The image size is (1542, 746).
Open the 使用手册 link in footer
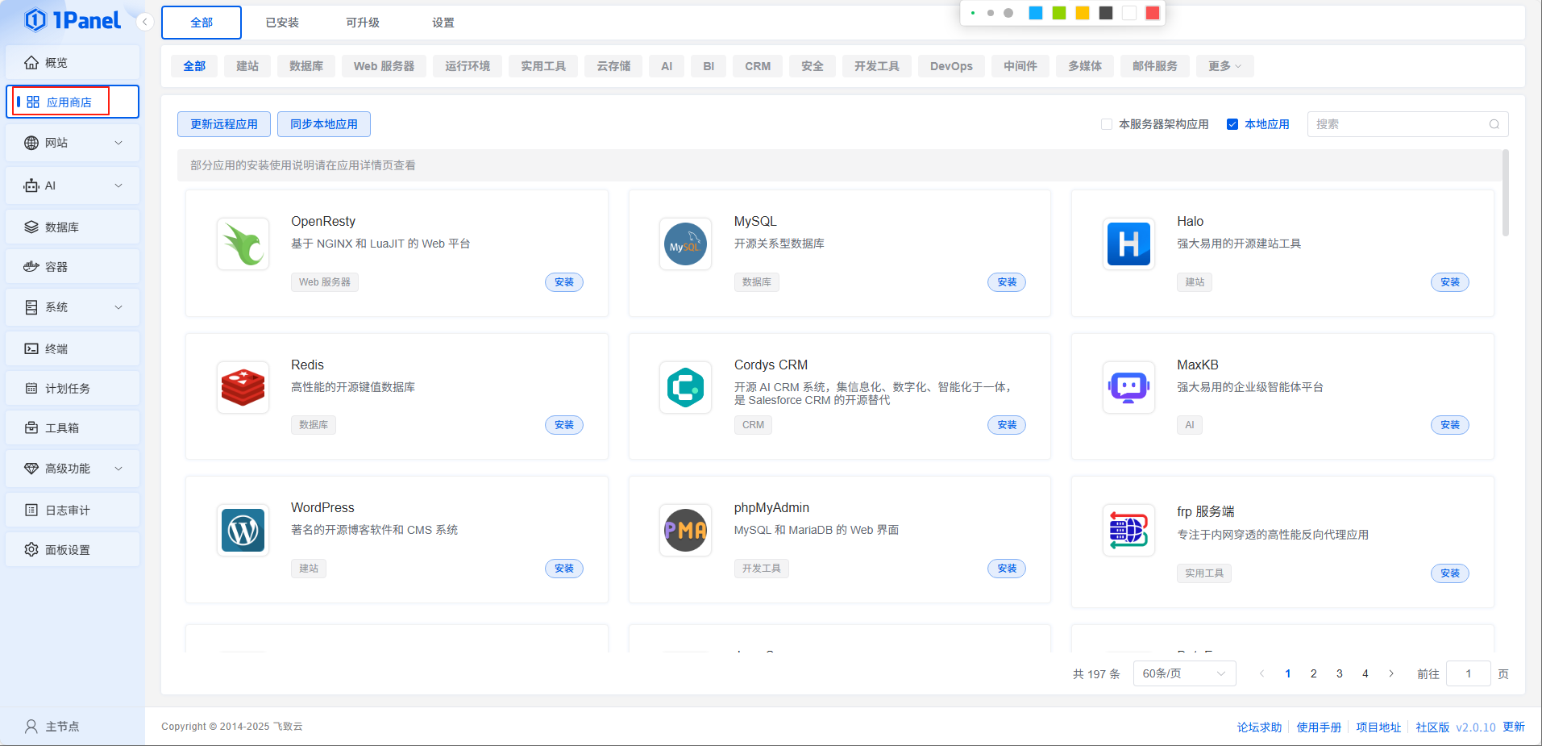point(1319,727)
